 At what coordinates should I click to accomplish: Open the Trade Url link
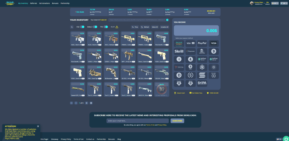point(103,20)
